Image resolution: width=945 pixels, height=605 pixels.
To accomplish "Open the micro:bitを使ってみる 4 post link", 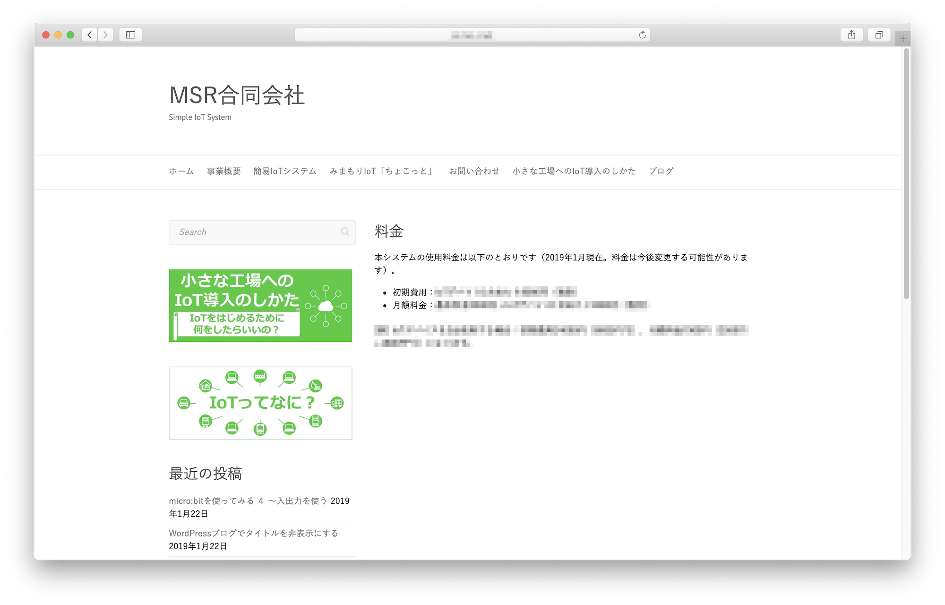I will 249,501.
